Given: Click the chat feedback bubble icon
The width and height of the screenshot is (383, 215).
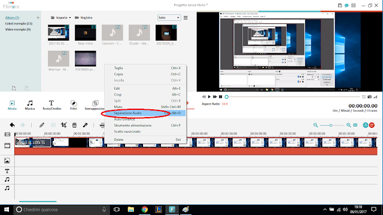Looking at the screenshot, I should (346, 5).
